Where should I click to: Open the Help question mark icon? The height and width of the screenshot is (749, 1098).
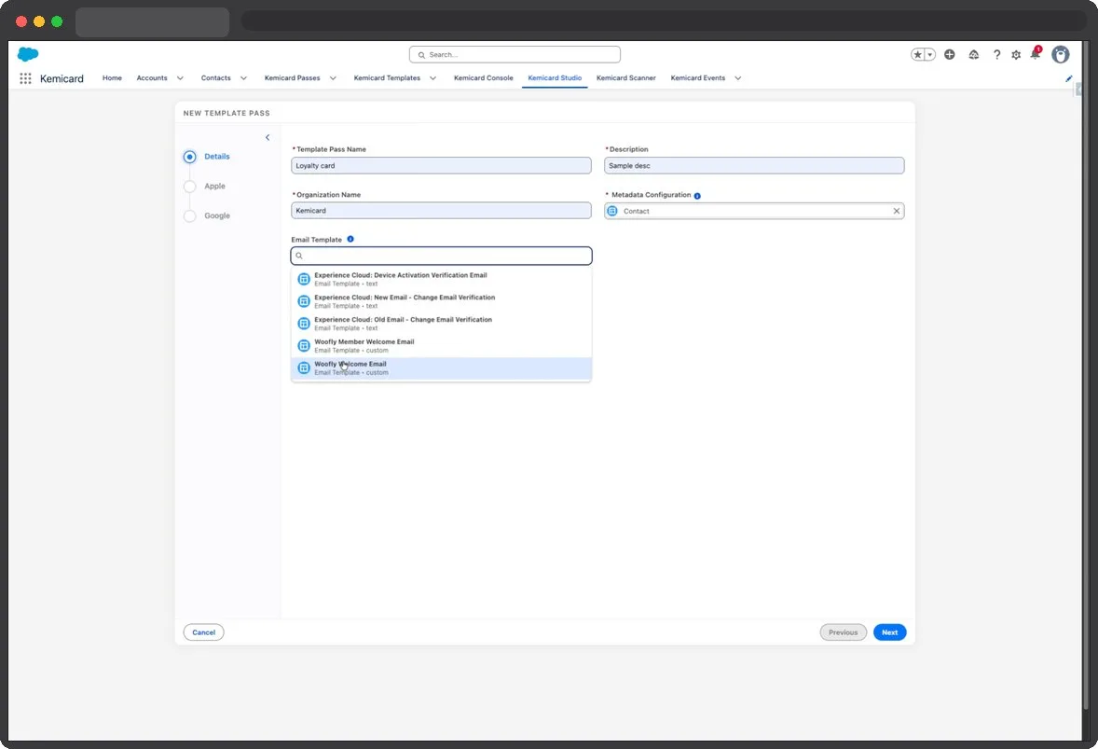(996, 55)
